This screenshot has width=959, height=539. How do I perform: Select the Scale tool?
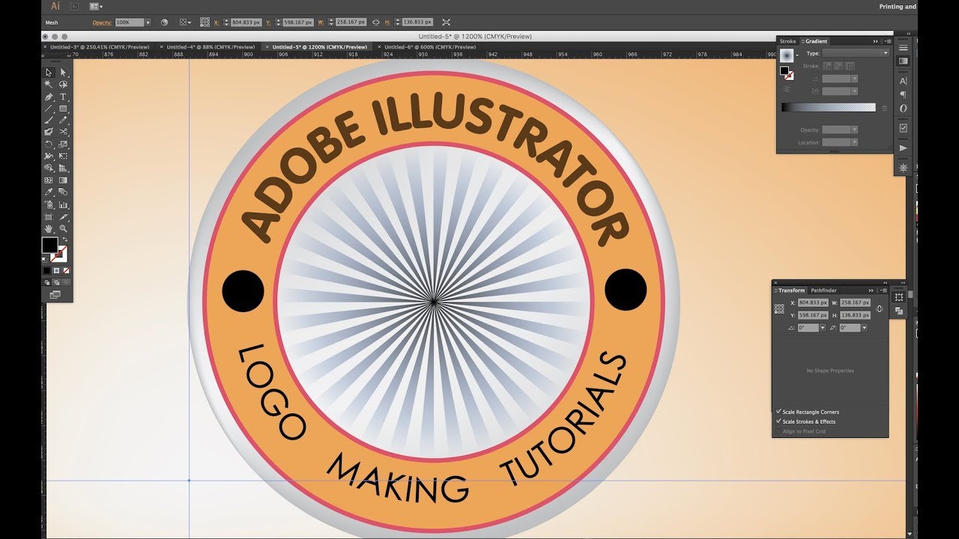(64, 144)
